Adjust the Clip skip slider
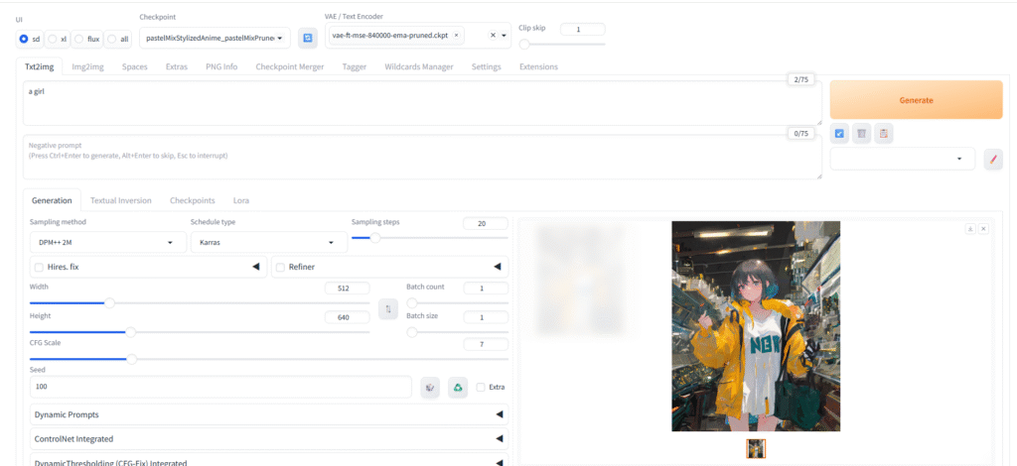The image size is (1017, 466). (562, 44)
